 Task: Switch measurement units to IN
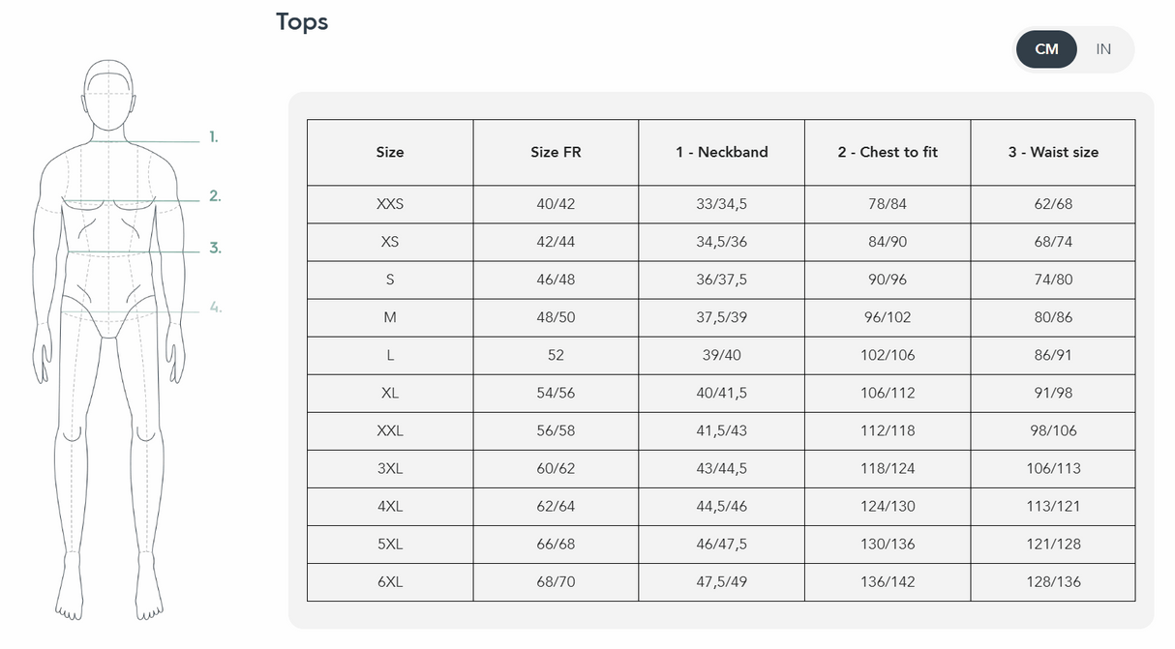(1103, 49)
